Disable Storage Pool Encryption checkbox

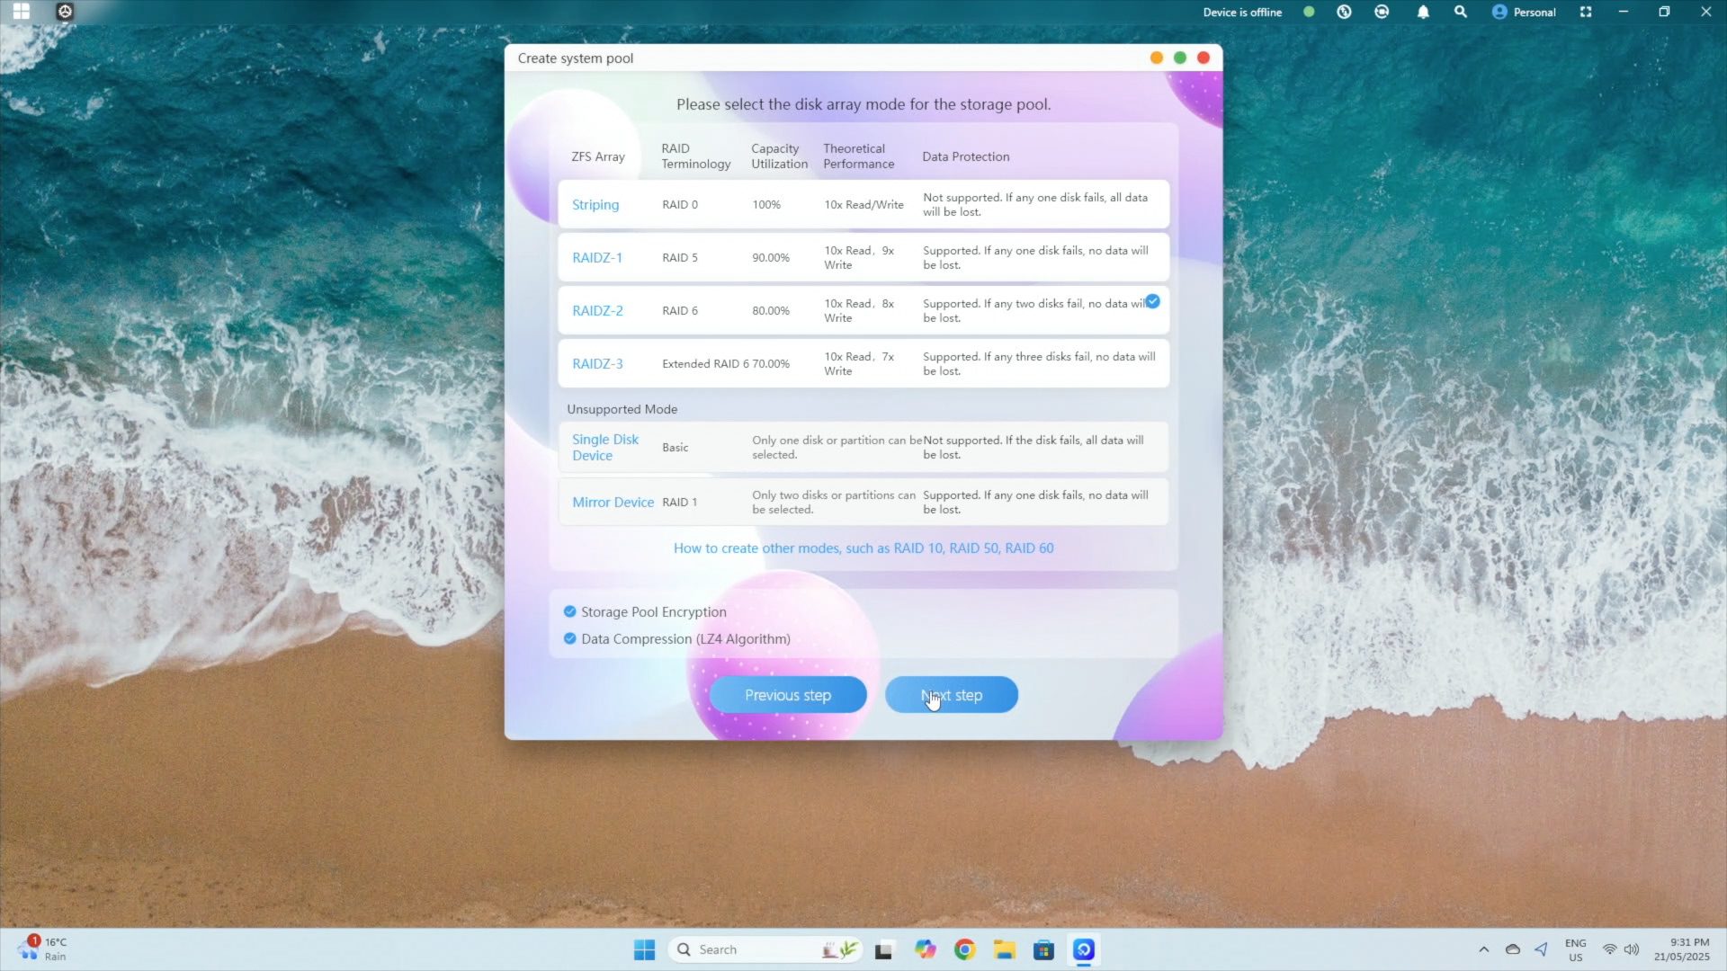tap(569, 611)
